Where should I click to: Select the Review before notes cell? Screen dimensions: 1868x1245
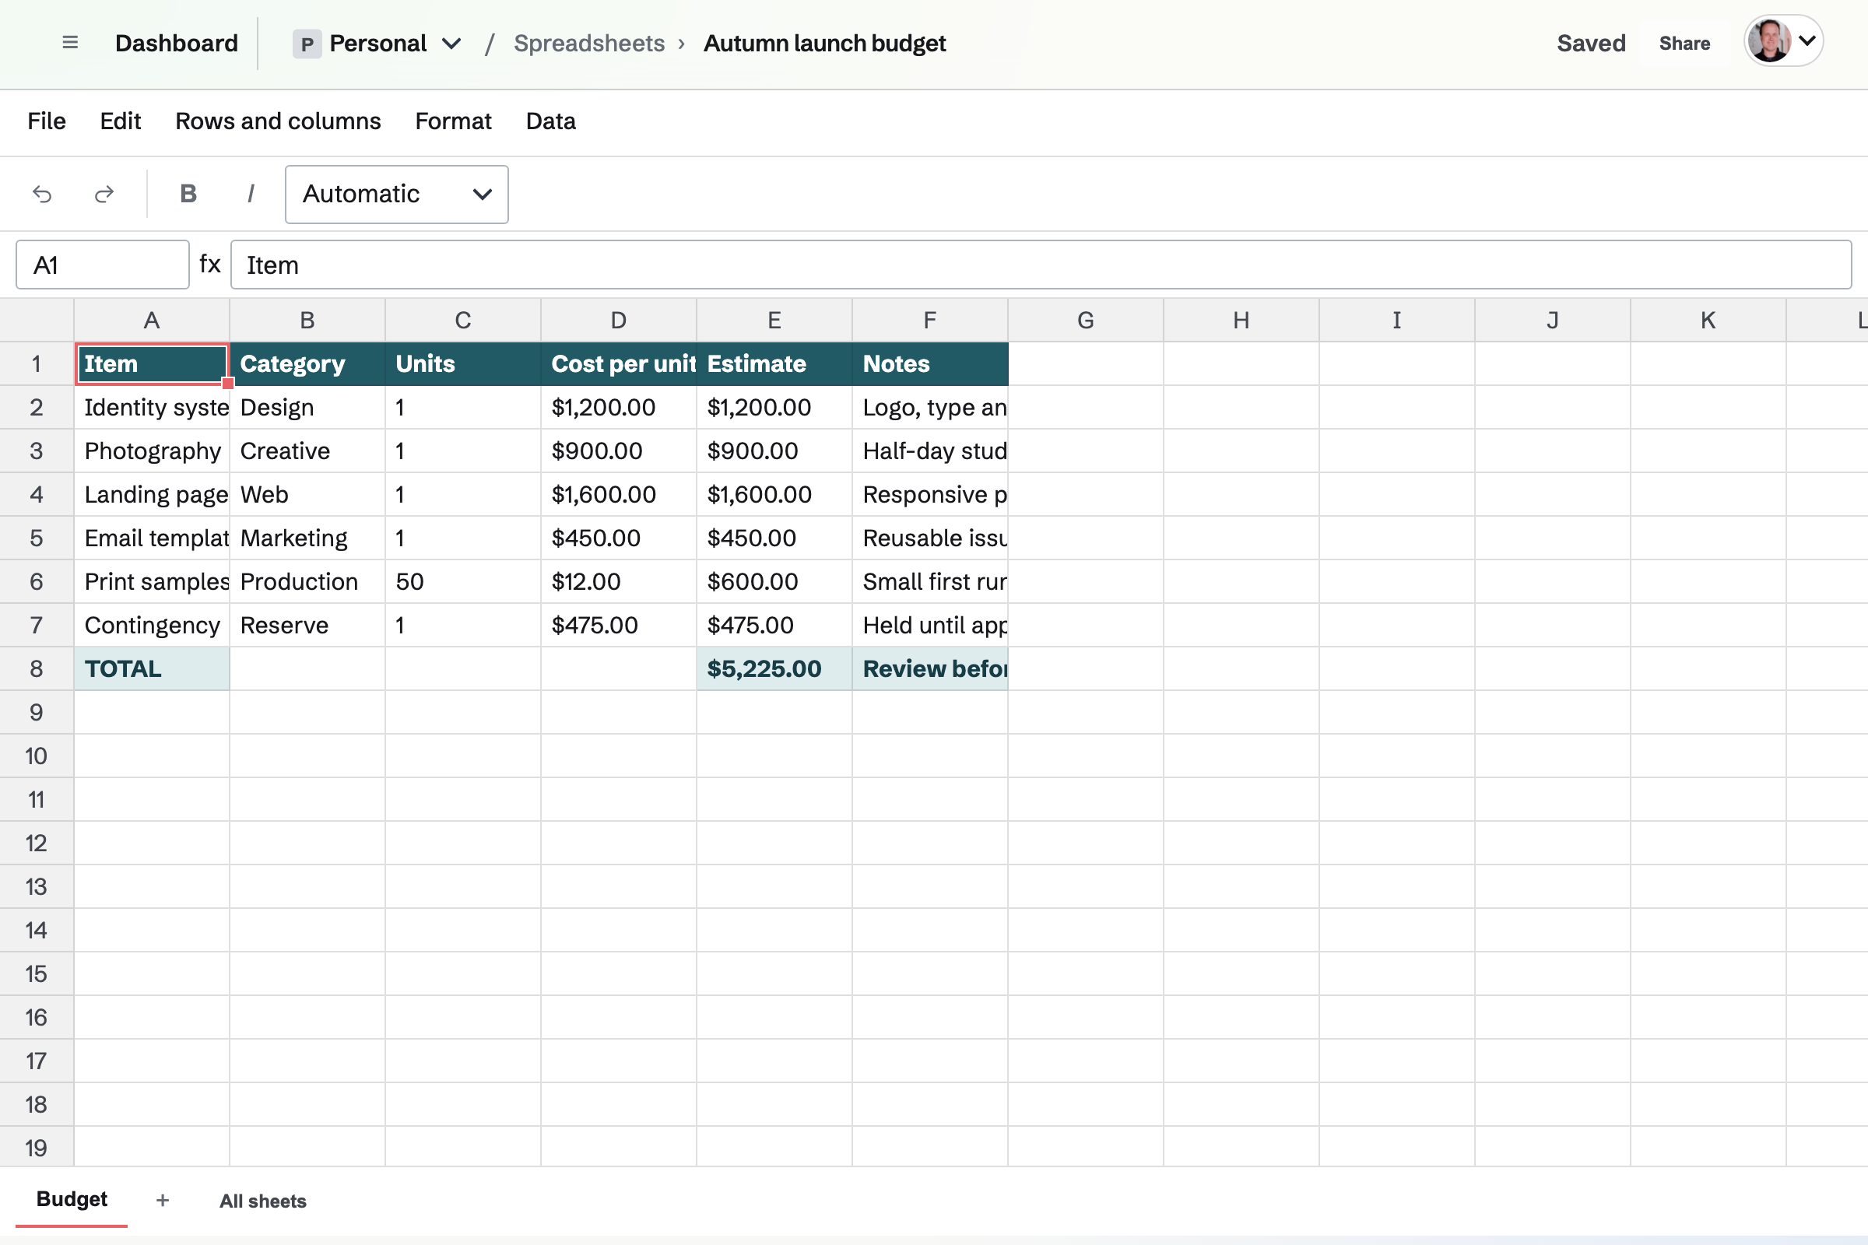click(930, 668)
